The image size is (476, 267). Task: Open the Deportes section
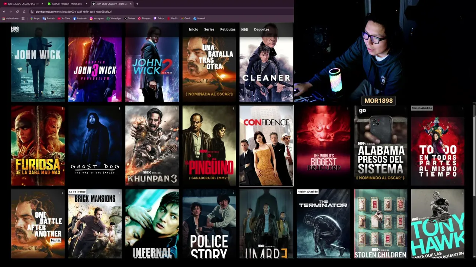pos(261,29)
